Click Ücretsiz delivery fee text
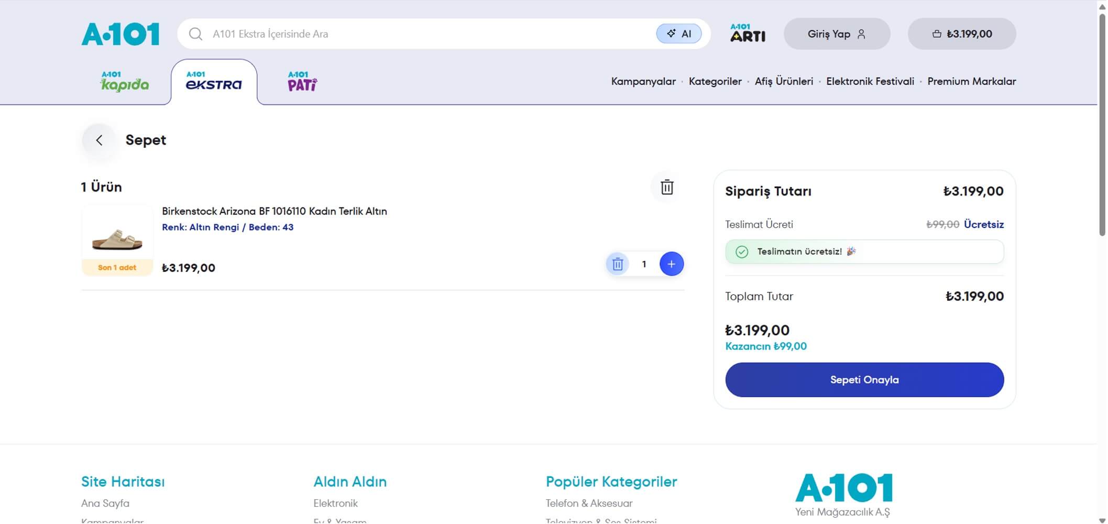The width and height of the screenshot is (1108, 524). [x=984, y=224]
